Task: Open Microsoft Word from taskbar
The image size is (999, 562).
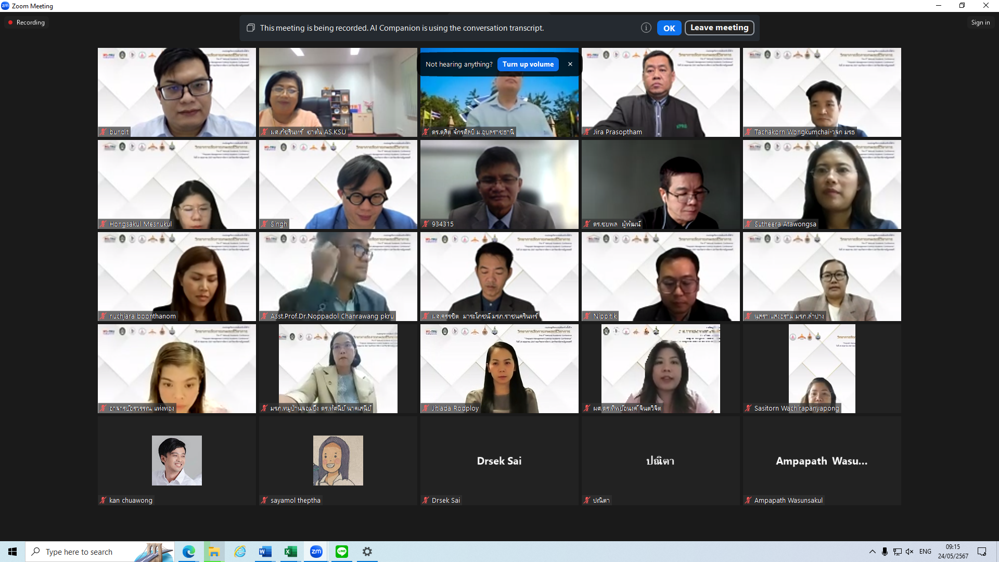Action: pyautogui.click(x=265, y=552)
